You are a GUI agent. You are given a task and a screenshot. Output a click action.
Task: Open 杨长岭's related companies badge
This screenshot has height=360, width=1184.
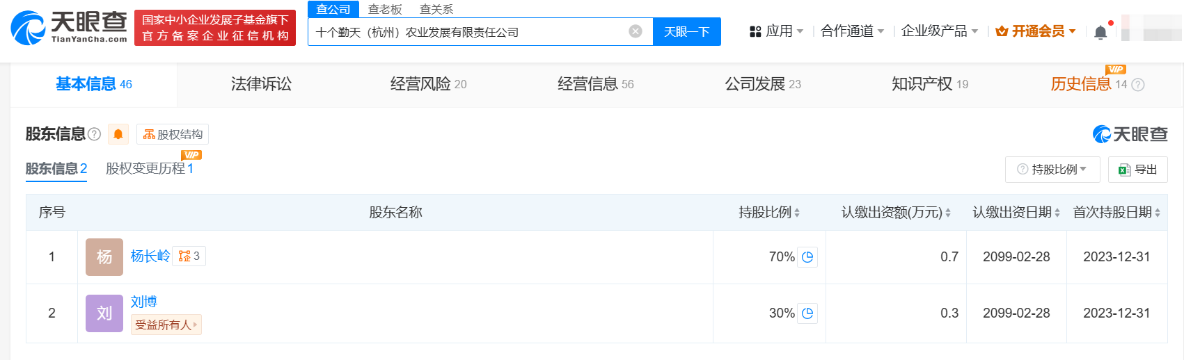189,256
